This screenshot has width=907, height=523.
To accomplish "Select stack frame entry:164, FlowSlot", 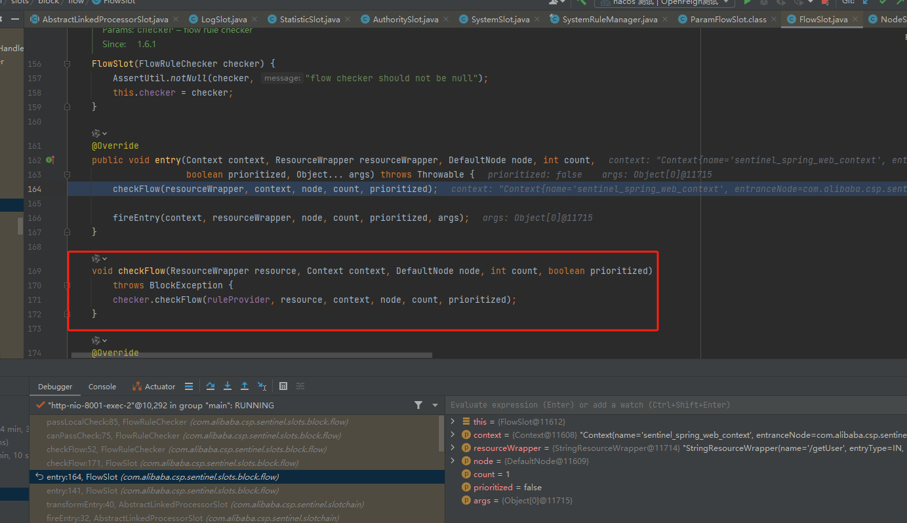I will pos(236,477).
